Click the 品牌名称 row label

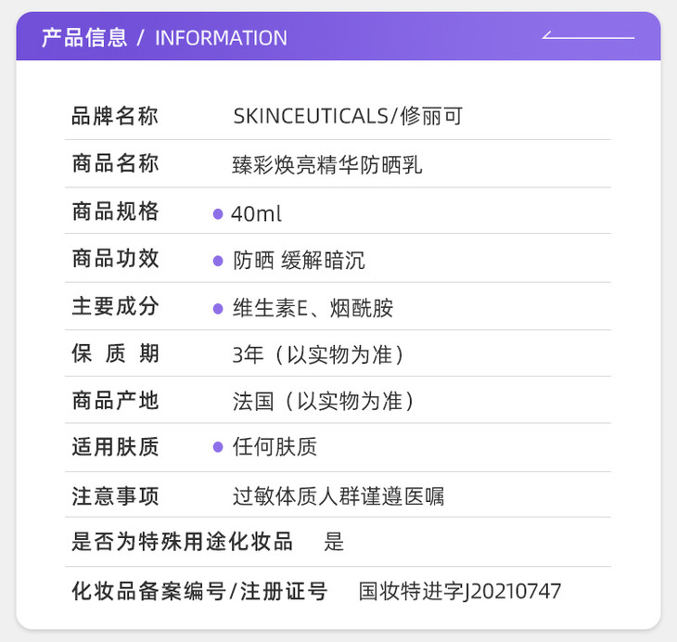click(x=115, y=116)
